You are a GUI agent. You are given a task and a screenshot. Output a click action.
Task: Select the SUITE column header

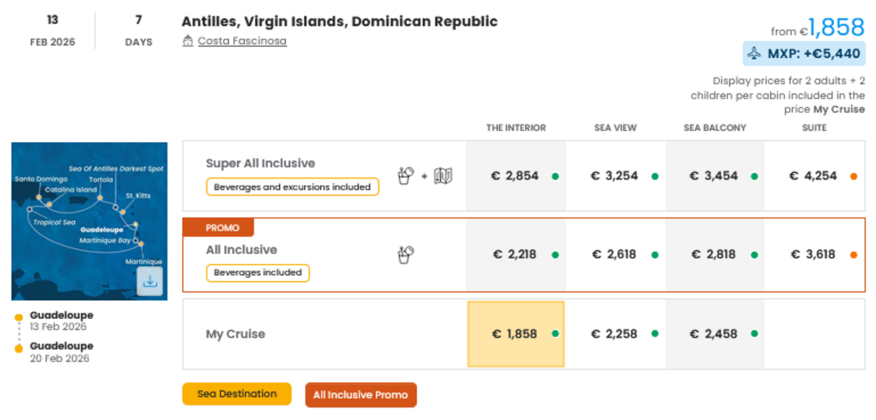coord(814,128)
